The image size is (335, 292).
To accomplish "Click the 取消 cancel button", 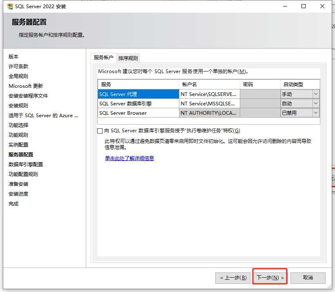I will [308, 278].
